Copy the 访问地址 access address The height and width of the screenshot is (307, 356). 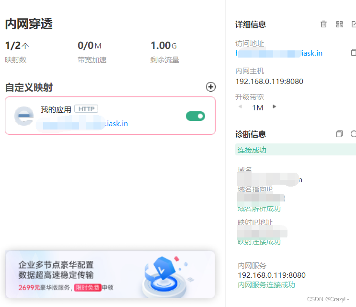[354, 52]
